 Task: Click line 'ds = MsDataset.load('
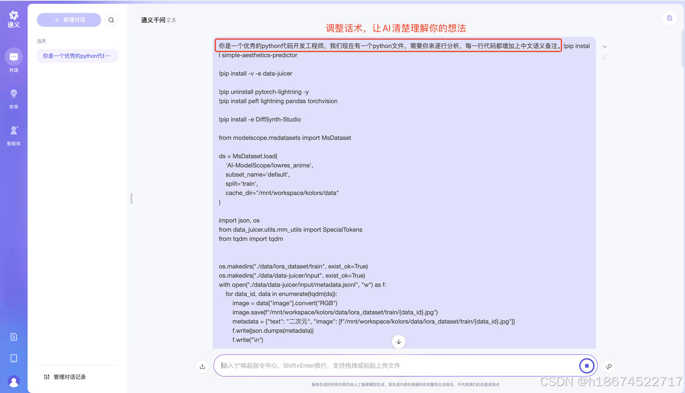tap(248, 156)
